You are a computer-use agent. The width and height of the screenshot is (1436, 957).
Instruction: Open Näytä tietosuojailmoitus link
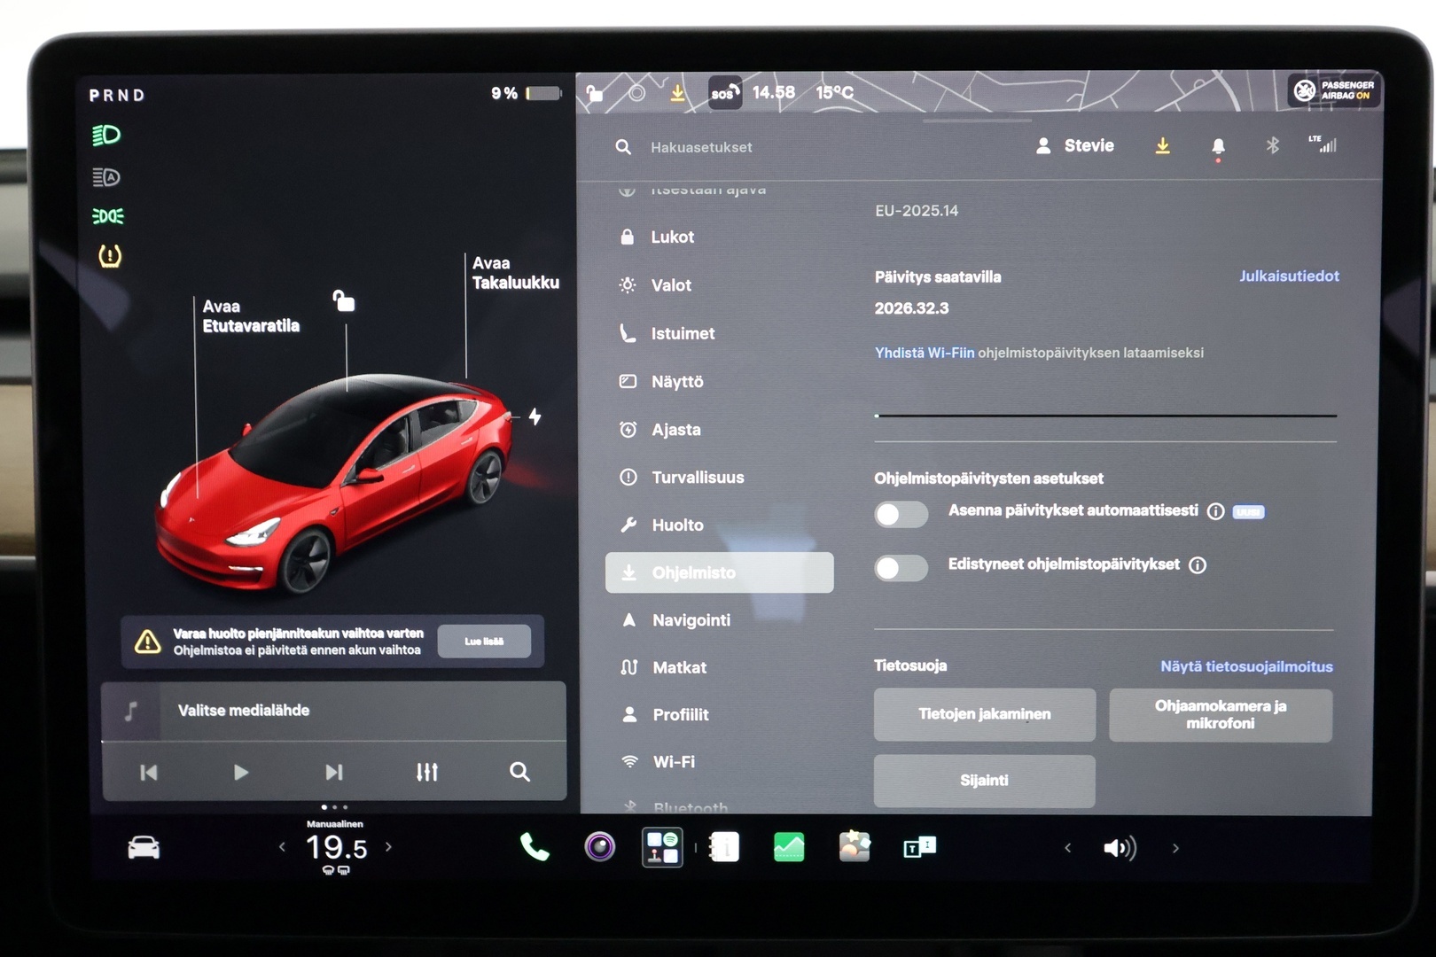pos(1246,666)
